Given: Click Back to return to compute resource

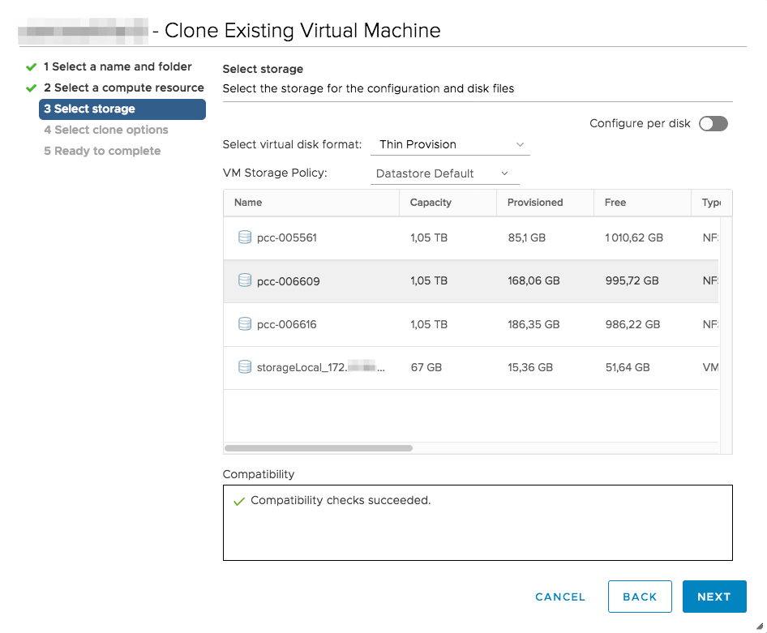Looking at the screenshot, I should (640, 597).
